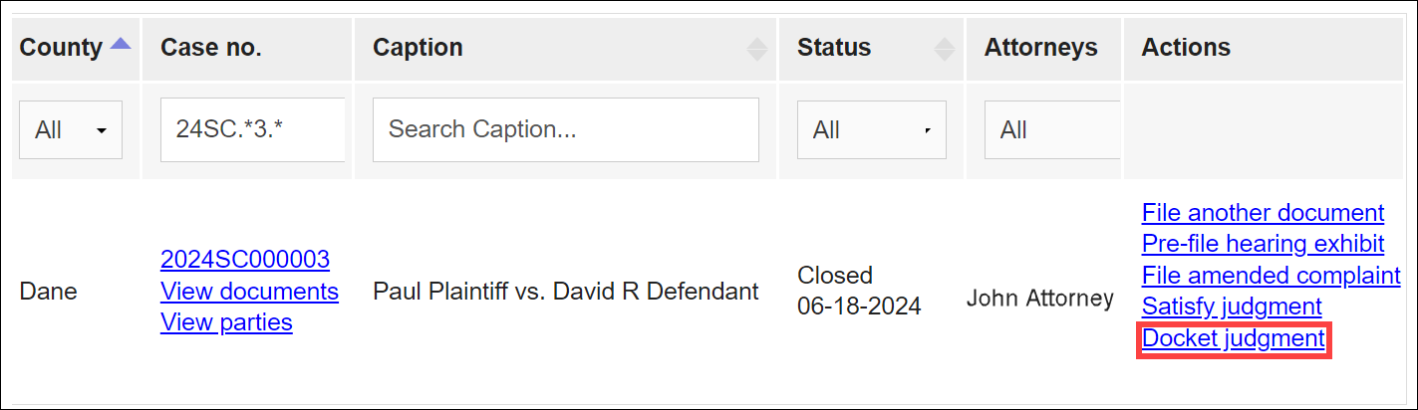Click Pre-file hearing exhibit link
Screen dimensions: 1418x410
point(1263,244)
